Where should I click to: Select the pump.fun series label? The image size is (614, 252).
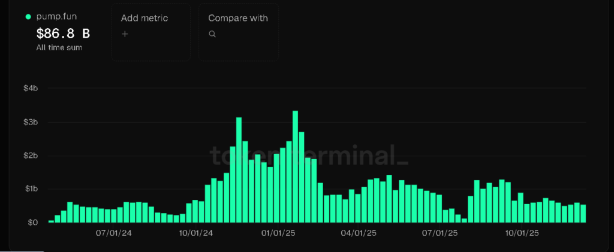pos(56,17)
